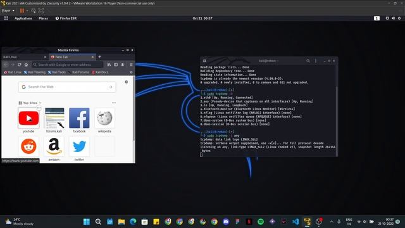The width and height of the screenshot is (405, 228).
Task: Open Top Sites section options menu
Action: (x=114, y=103)
